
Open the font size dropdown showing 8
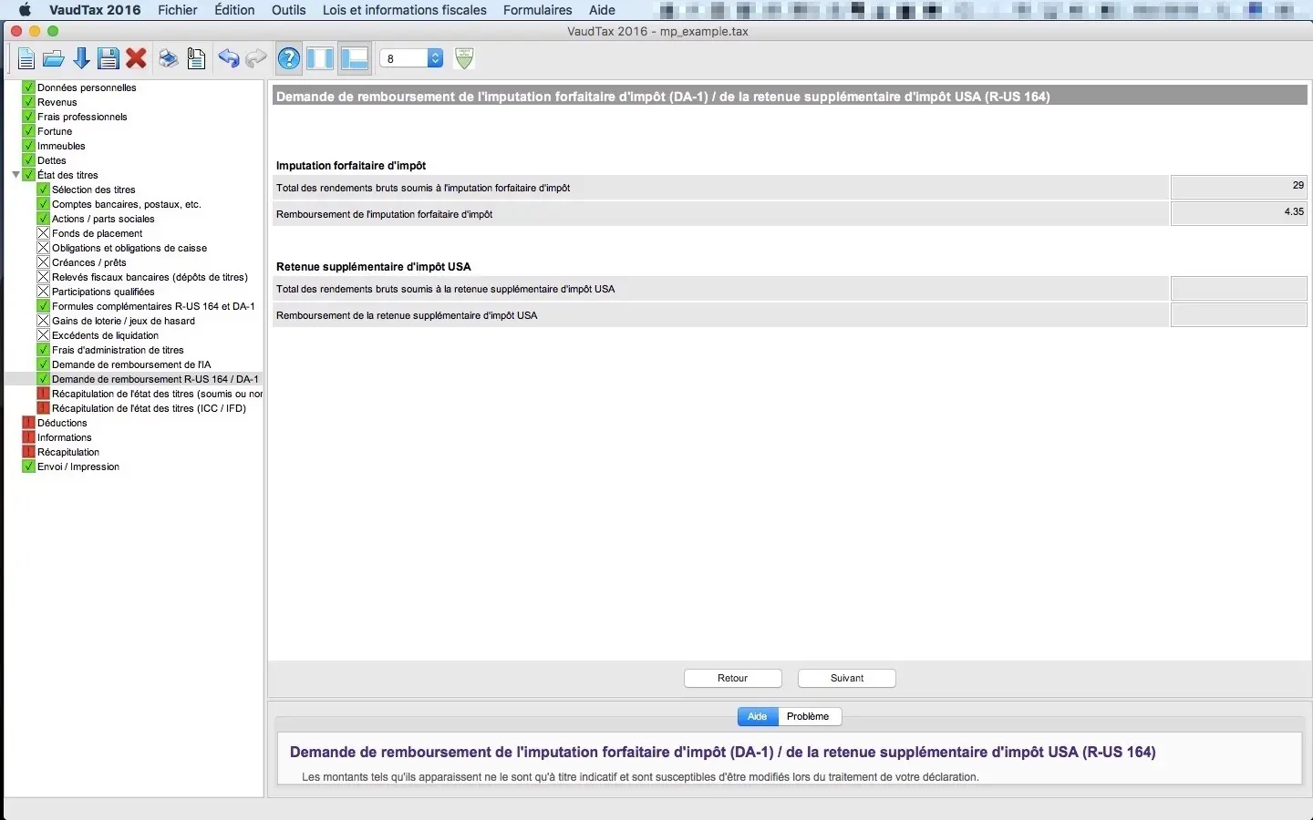click(411, 58)
